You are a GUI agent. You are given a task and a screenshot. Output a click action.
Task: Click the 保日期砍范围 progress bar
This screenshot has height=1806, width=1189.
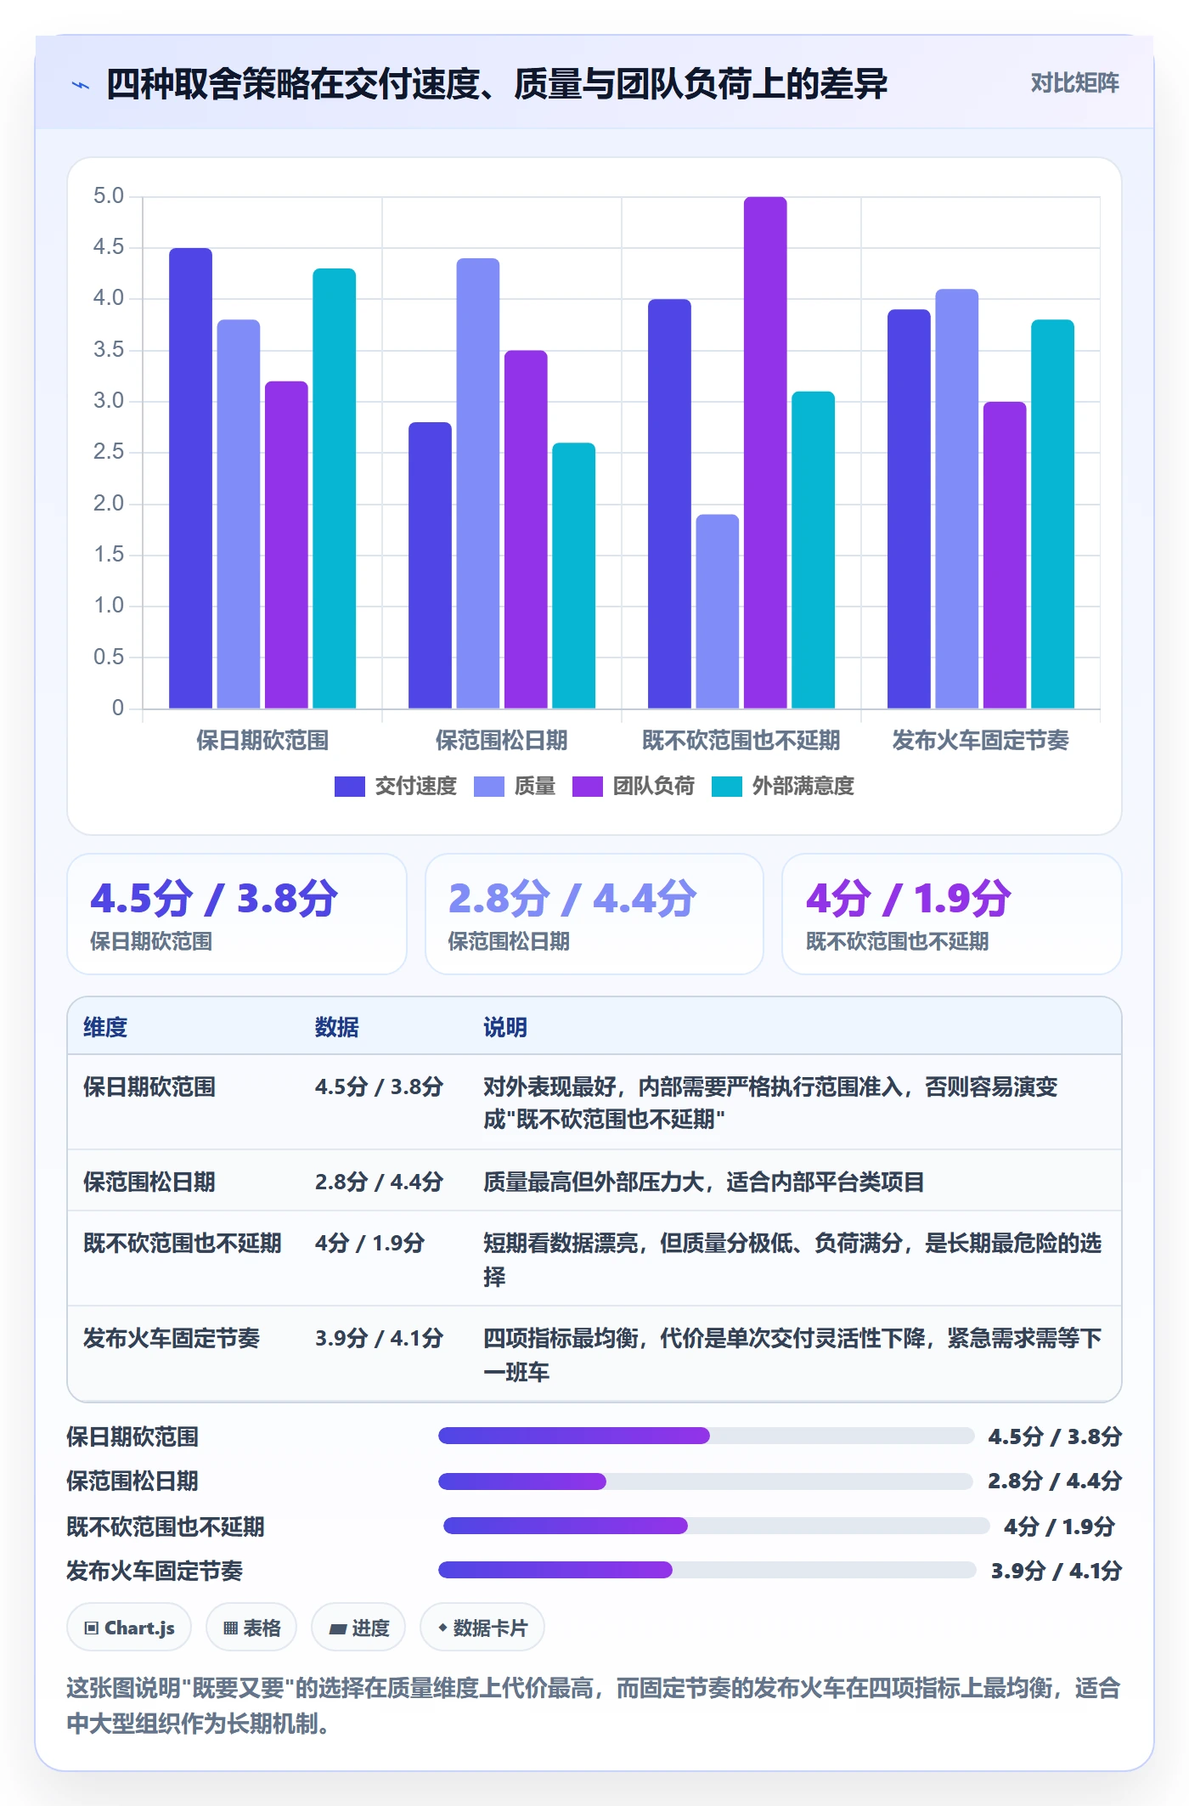pyautogui.click(x=707, y=1436)
